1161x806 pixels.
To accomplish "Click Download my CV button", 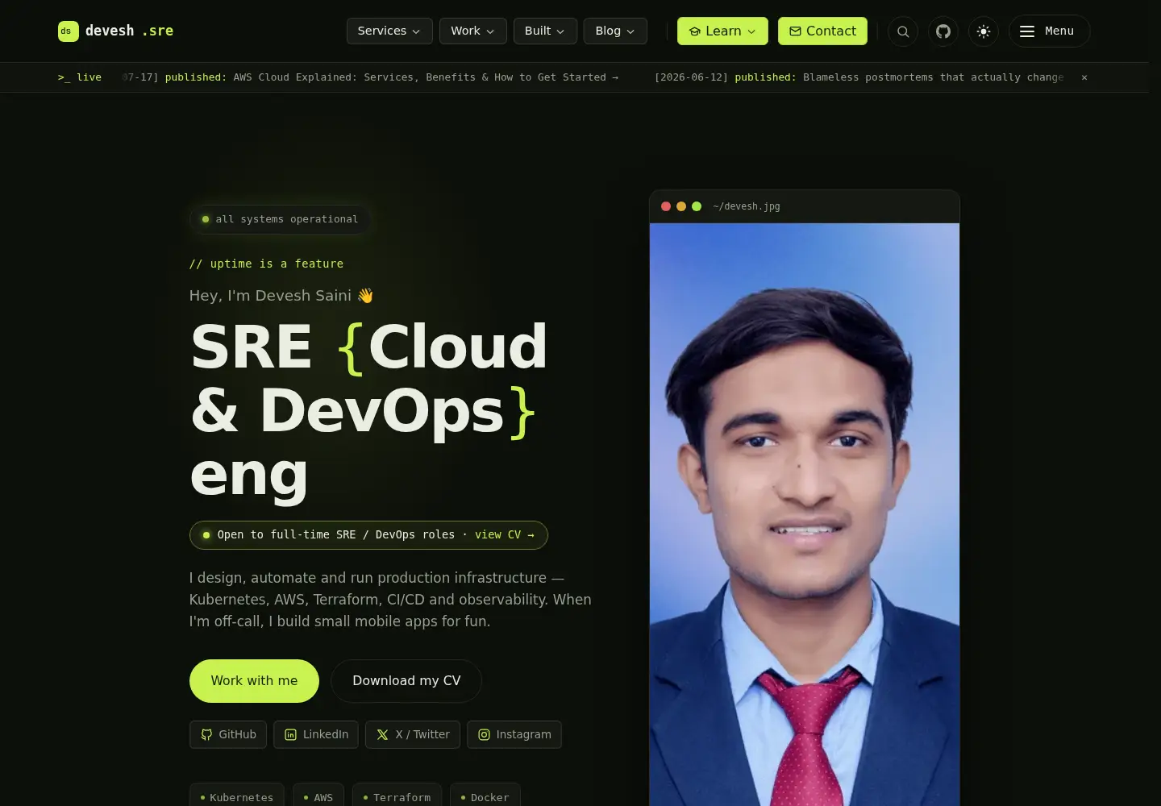I will pyautogui.click(x=406, y=681).
